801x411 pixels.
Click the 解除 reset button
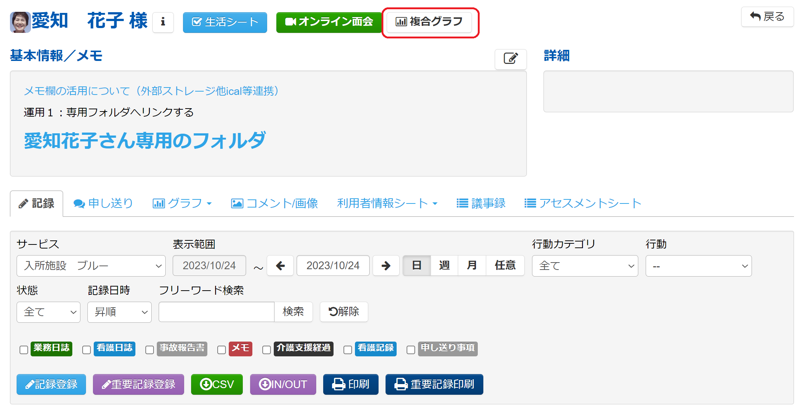[x=343, y=312]
